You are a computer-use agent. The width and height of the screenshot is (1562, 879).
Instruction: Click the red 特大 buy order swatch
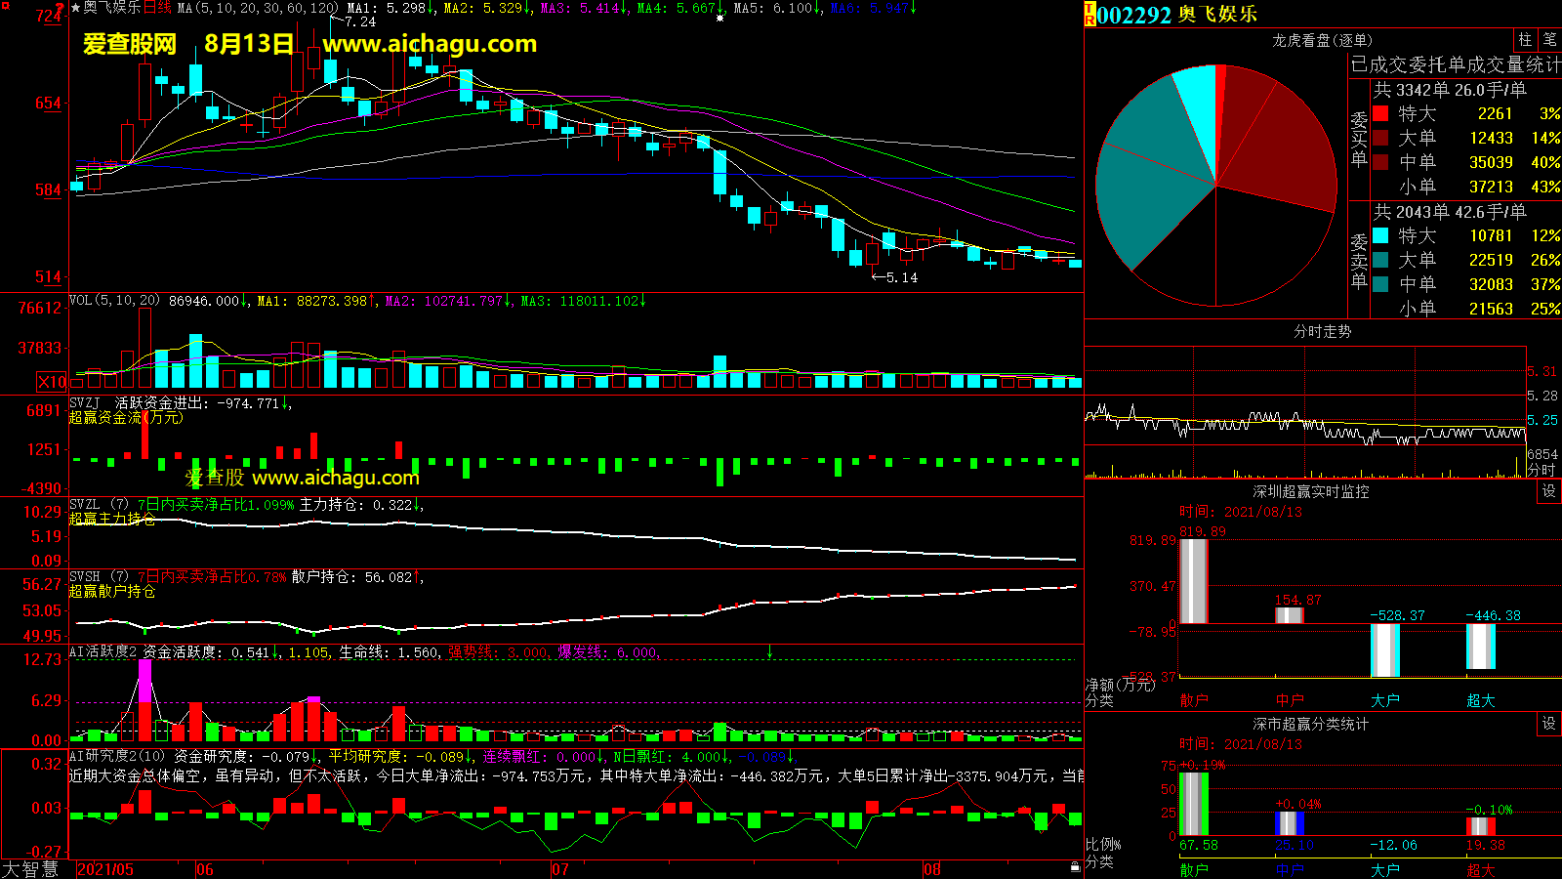coord(1380,113)
